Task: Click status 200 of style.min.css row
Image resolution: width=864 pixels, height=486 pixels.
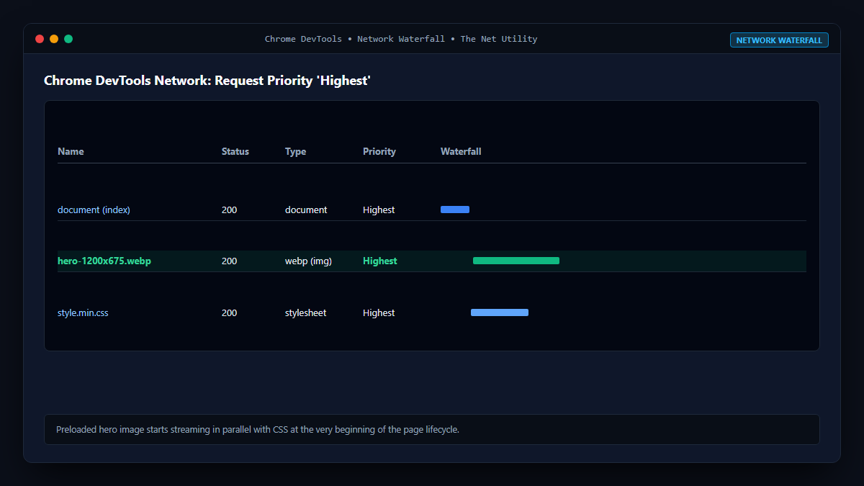Action: click(229, 313)
